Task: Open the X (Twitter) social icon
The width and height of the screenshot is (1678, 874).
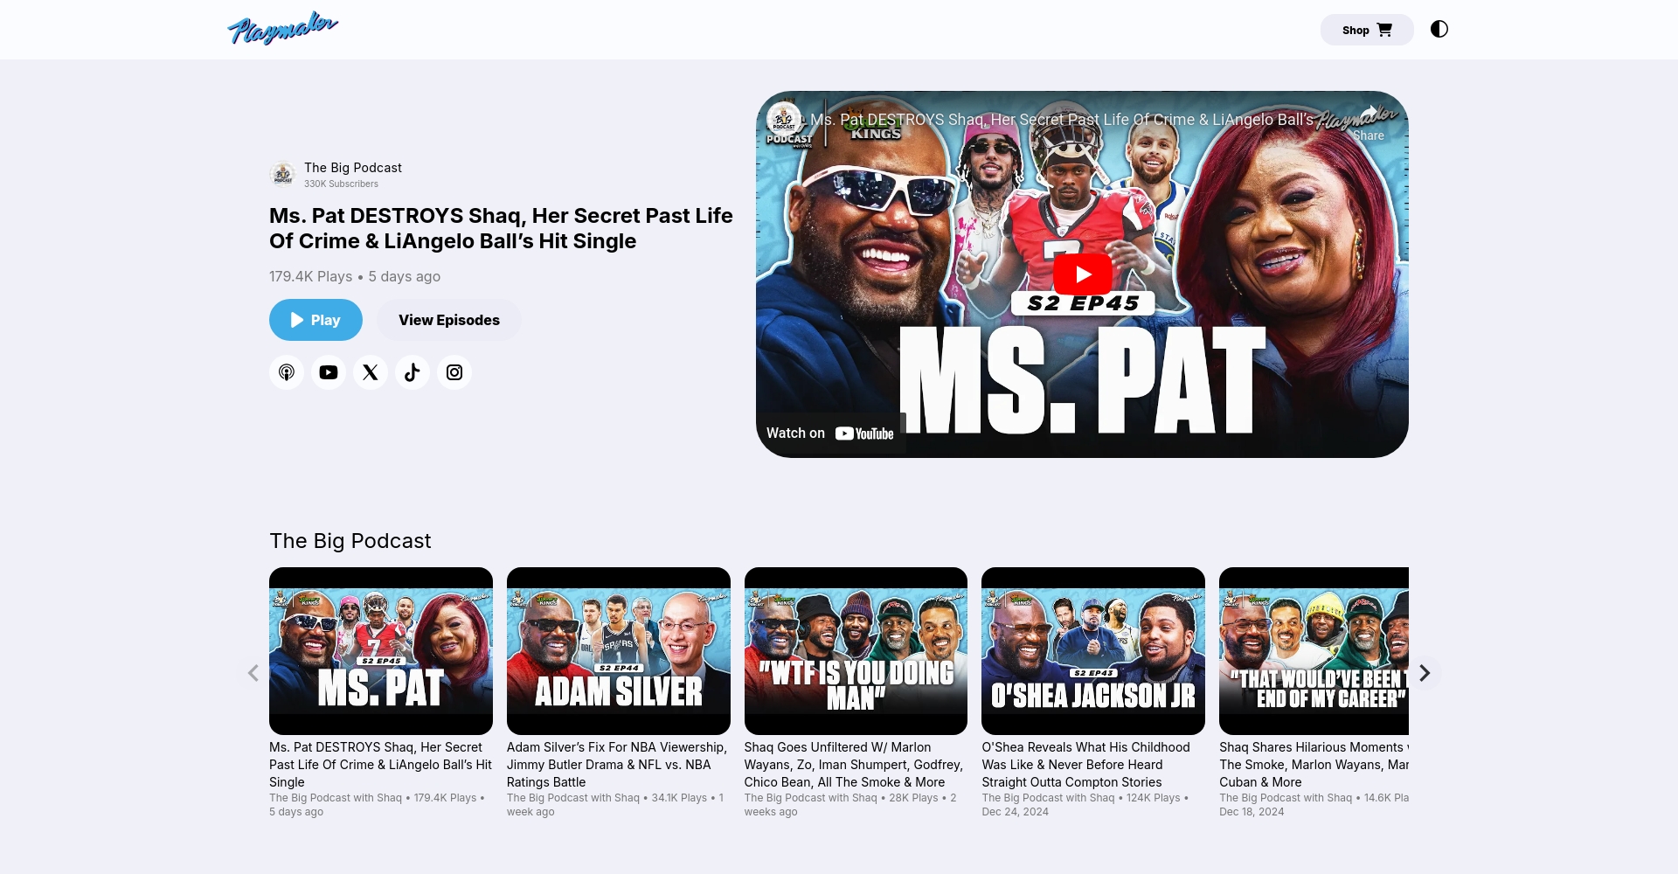Action: tap(371, 372)
